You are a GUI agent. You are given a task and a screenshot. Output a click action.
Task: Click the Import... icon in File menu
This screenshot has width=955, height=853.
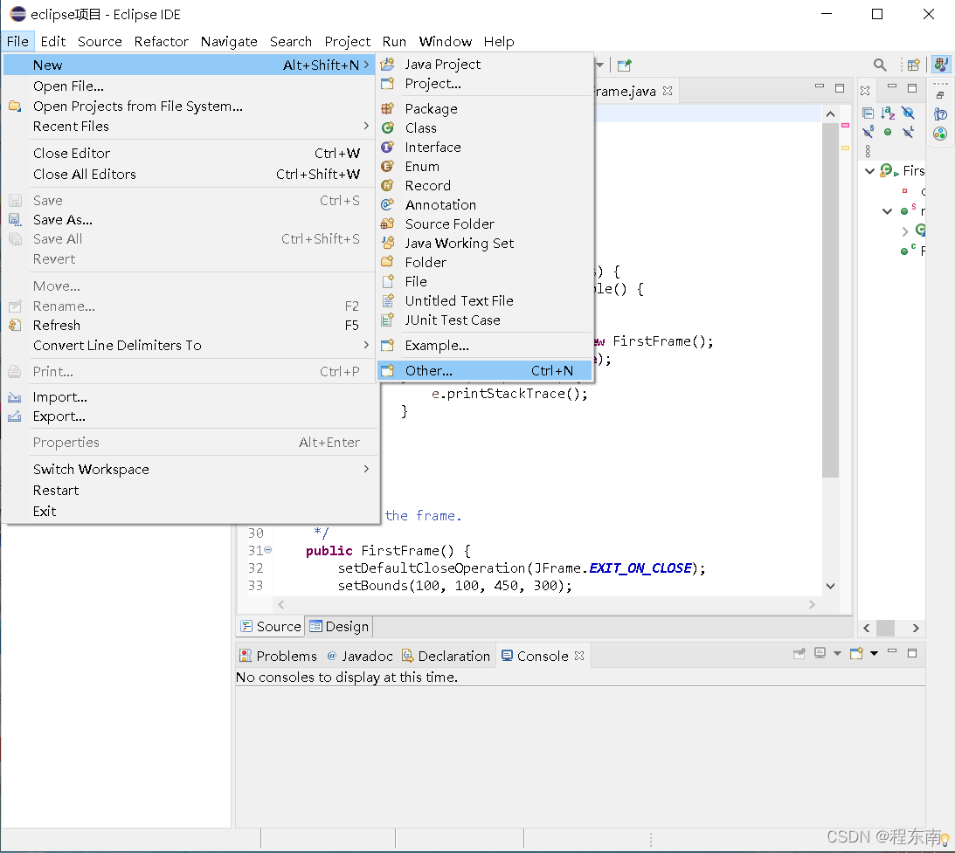pyautogui.click(x=15, y=397)
